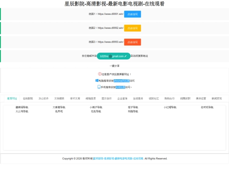This screenshot has height=172, width=229.
Task: Select the 新闻资讯 tab
Action: (x=217, y=99)
